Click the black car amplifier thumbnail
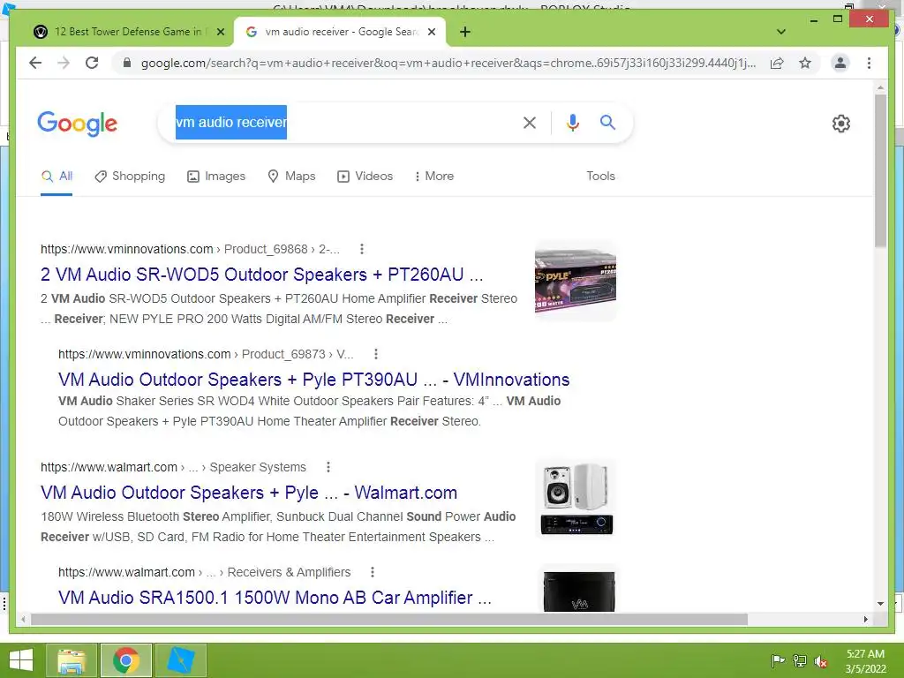Image resolution: width=904 pixels, height=678 pixels. pos(579,589)
